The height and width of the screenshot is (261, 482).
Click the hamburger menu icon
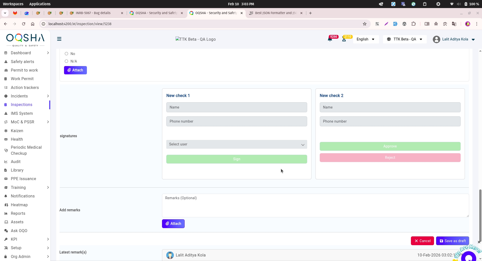[x=59, y=39]
